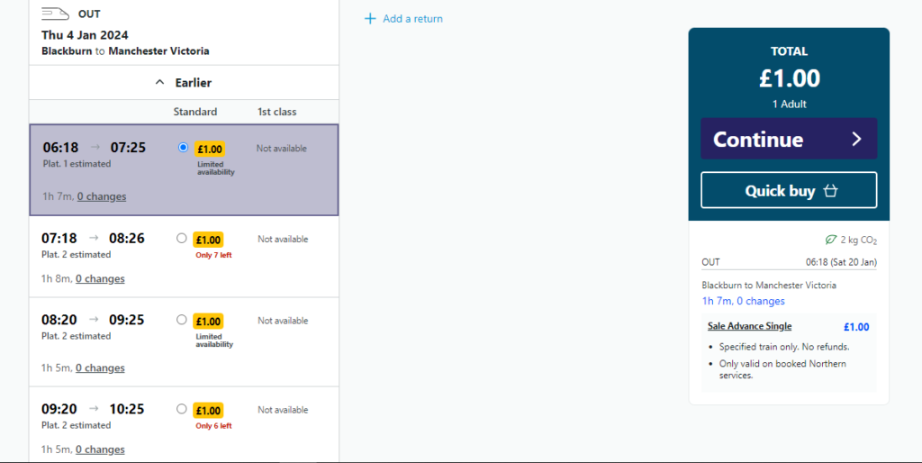922x463 pixels.
Task: Click the Standard column header
Action: click(195, 112)
